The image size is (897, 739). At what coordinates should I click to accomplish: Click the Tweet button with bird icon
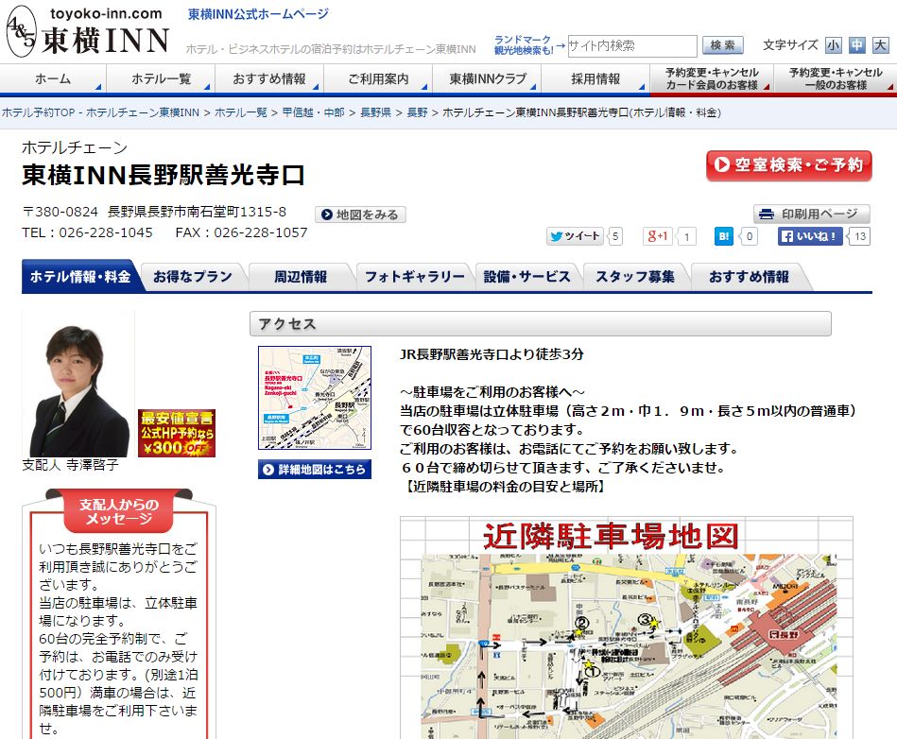(575, 236)
